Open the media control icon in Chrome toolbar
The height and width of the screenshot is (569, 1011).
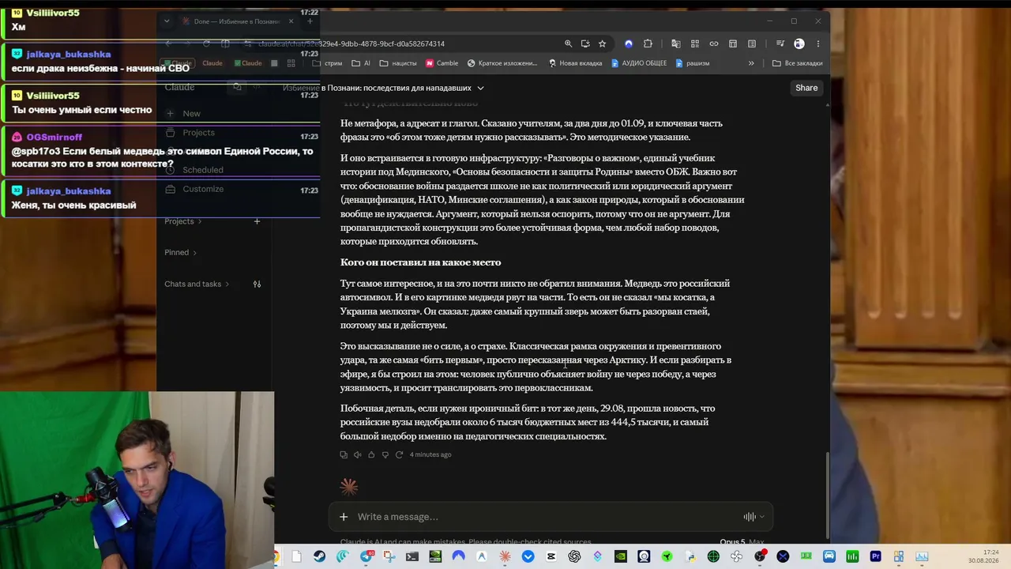780,43
